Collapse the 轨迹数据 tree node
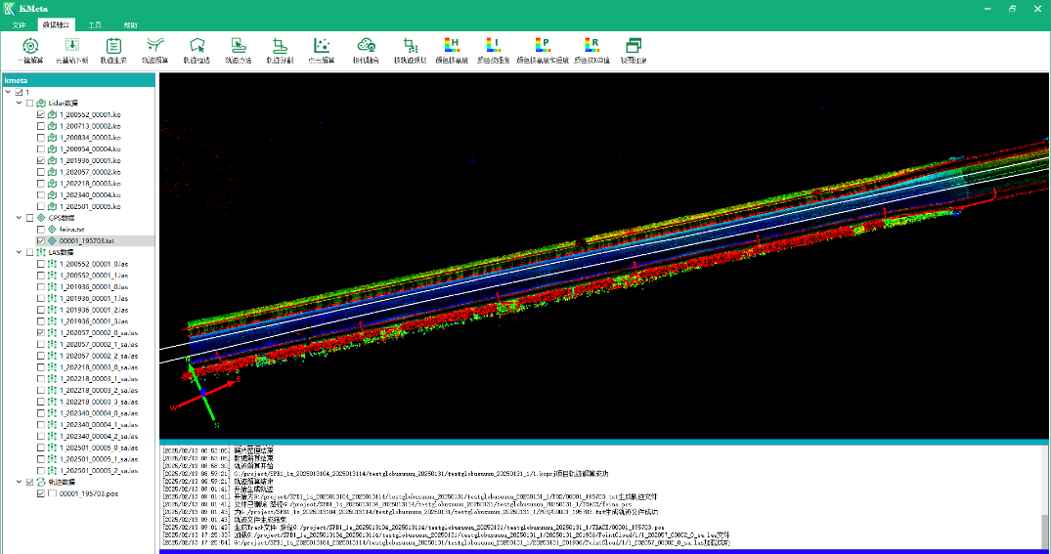Screen dimensions: 1051x554 click(19, 483)
